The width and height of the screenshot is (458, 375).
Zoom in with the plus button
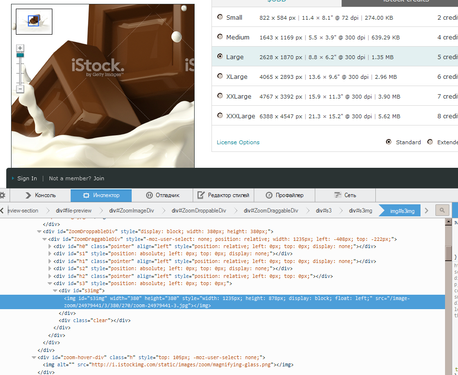[20, 48]
